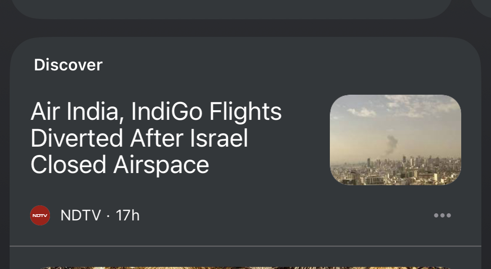
Task: Click the 17h timestamp label
Action: 128,216
